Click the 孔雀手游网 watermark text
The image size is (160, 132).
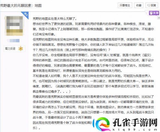pos(135,123)
